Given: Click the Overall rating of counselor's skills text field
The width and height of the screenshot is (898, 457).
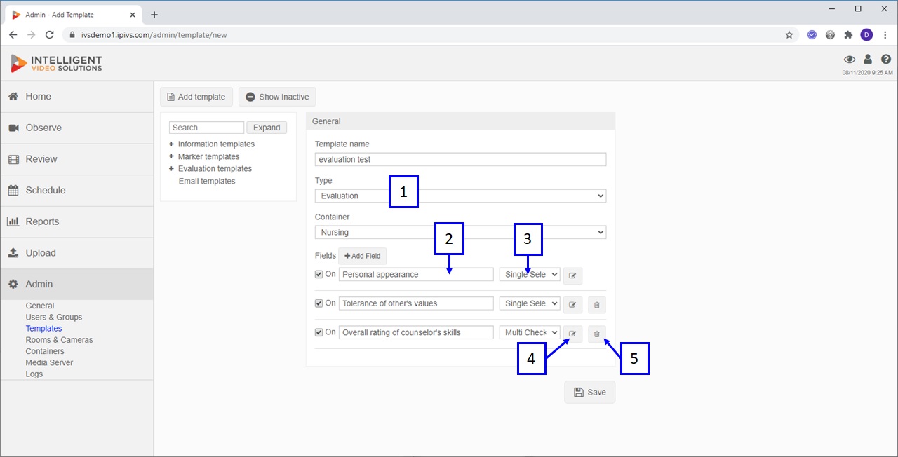Looking at the screenshot, I should (x=416, y=332).
